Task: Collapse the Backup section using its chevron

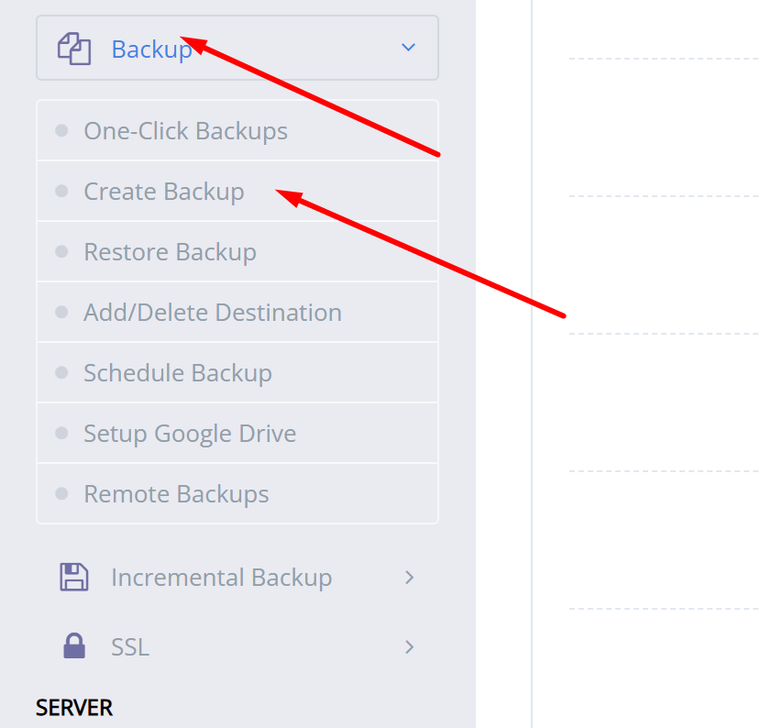Action: 407,47
